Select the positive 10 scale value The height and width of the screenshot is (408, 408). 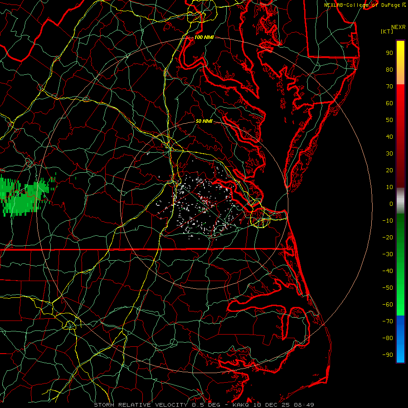389,187
